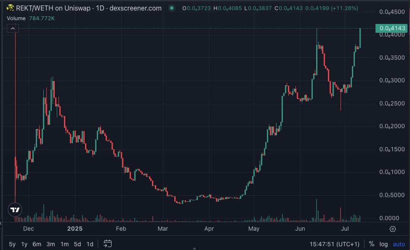Click the Dec label on time axis
This screenshot has height=250, width=410.
pos(28,229)
